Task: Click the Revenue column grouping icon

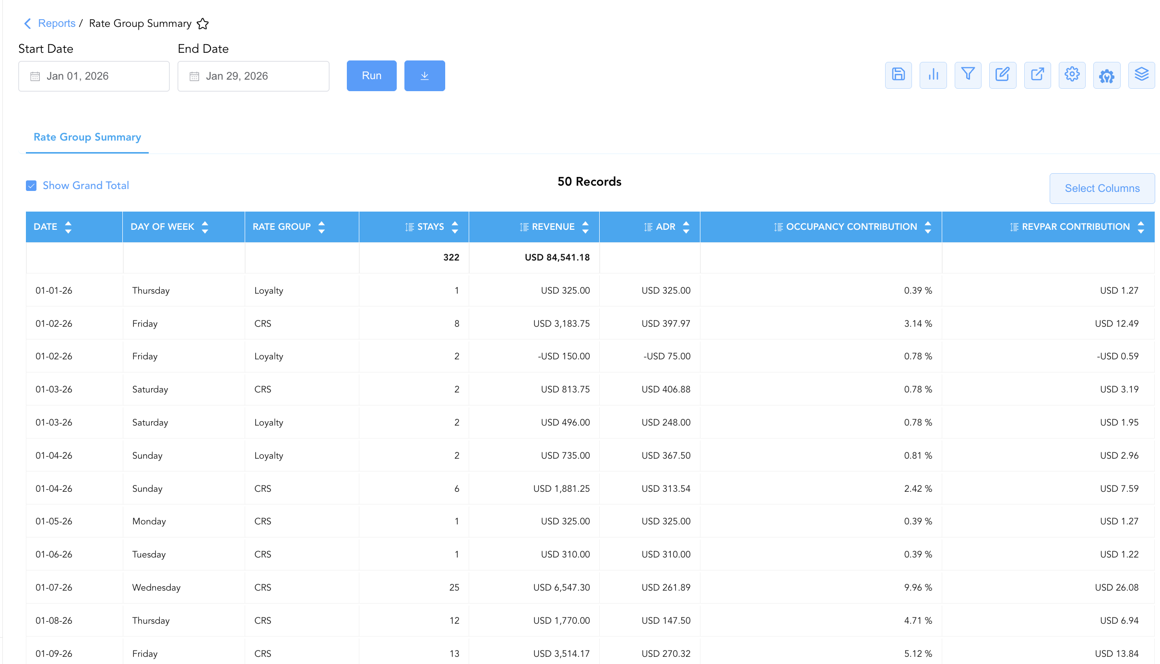Action: [x=524, y=227]
